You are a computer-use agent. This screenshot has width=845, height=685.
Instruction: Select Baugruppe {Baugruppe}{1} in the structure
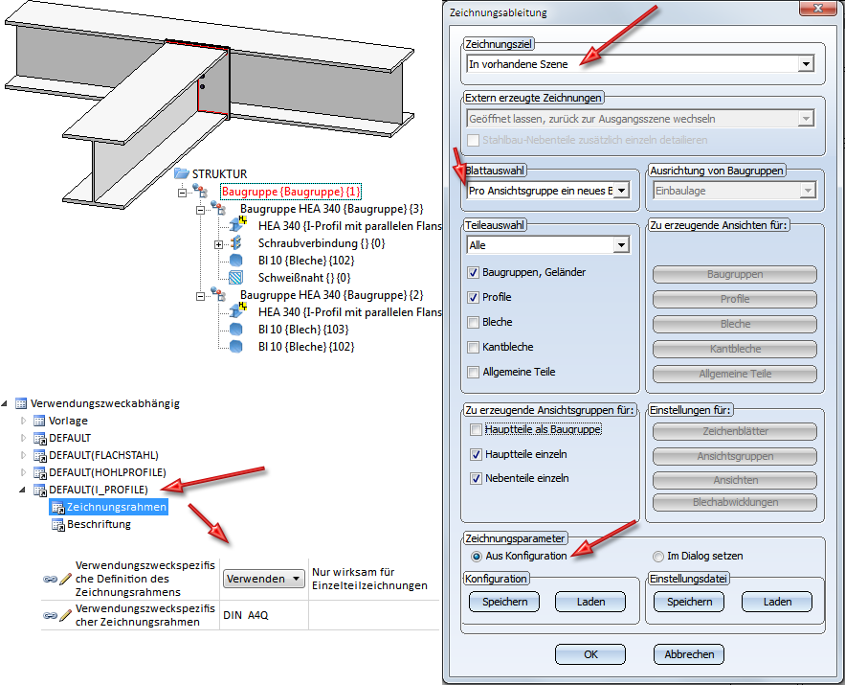(x=291, y=192)
